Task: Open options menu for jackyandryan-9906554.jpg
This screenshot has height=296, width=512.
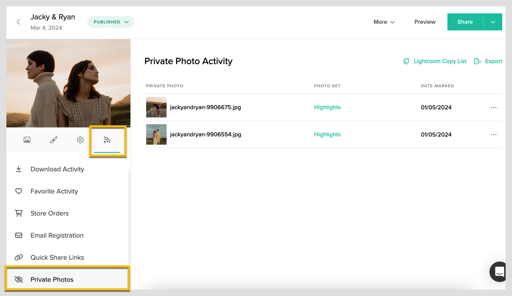Action: click(494, 135)
